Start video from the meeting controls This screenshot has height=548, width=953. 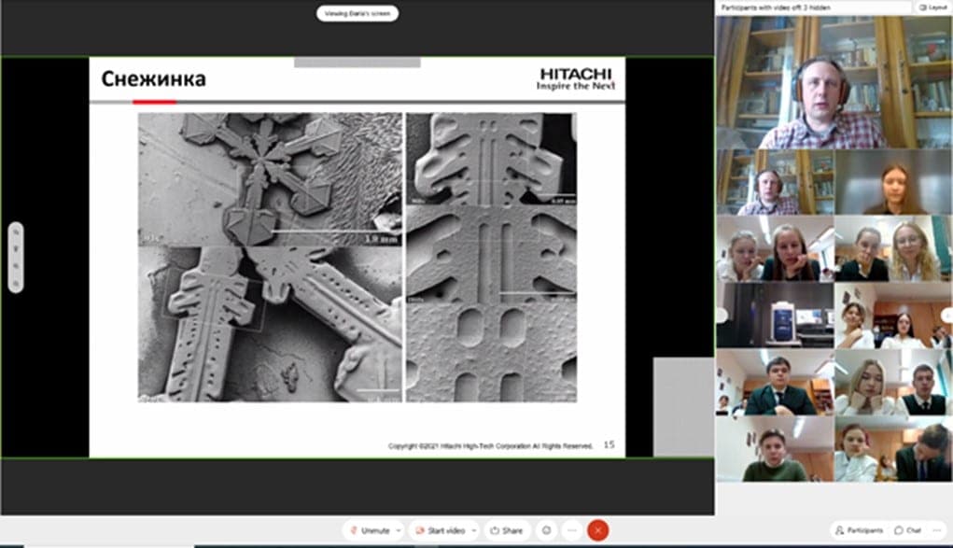tap(441, 530)
